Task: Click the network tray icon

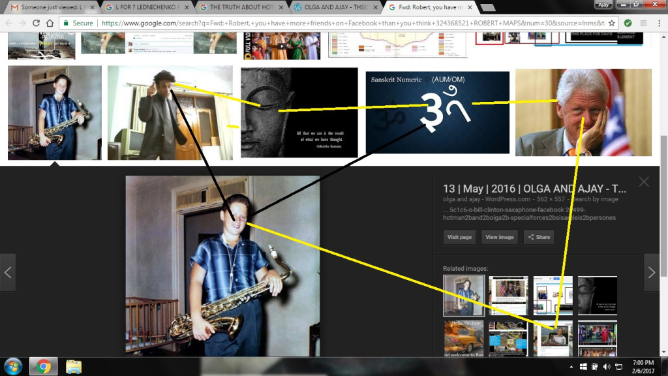Action: click(618, 367)
